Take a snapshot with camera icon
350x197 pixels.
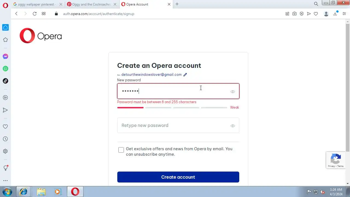pos(294,14)
